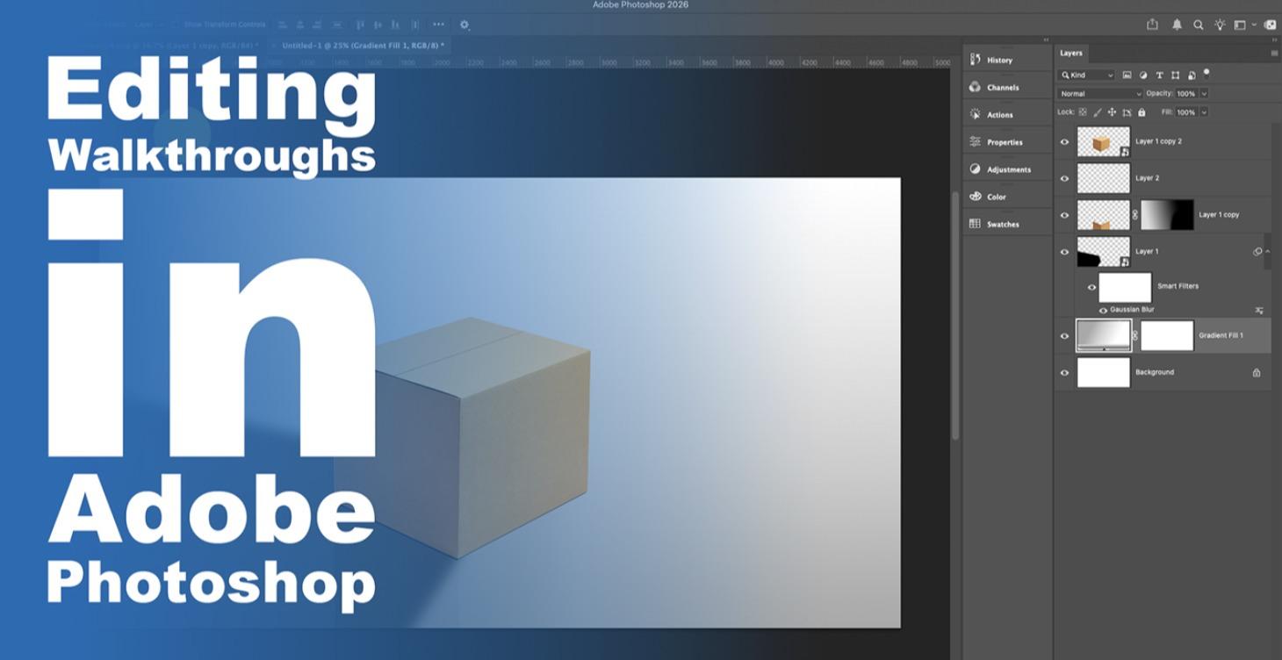Viewport: 1282px width, 660px height.
Task: Open the options bar gear settings
Action: tap(465, 25)
